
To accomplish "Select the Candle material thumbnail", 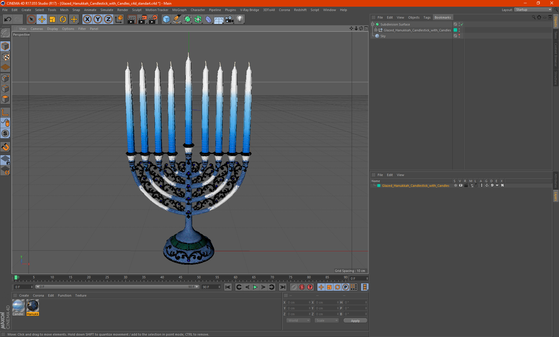I will click(18, 308).
